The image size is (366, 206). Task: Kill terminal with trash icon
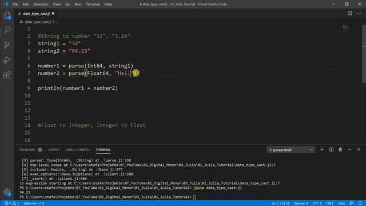tap(340, 149)
